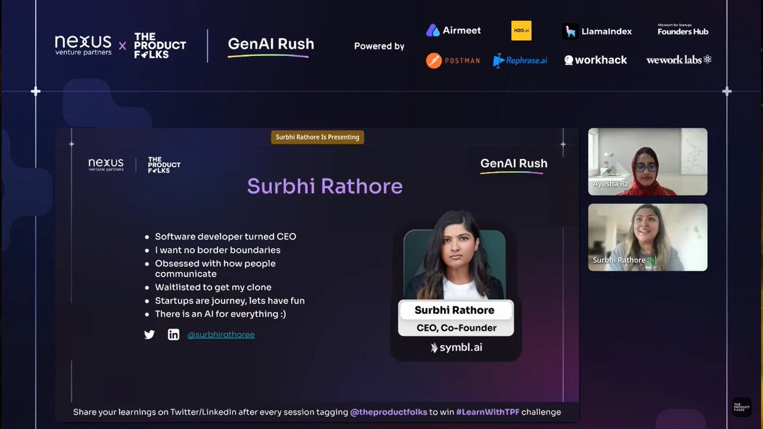763x429 pixels.
Task: Click the LlamaIndex sponsor logo
Action: click(597, 31)
